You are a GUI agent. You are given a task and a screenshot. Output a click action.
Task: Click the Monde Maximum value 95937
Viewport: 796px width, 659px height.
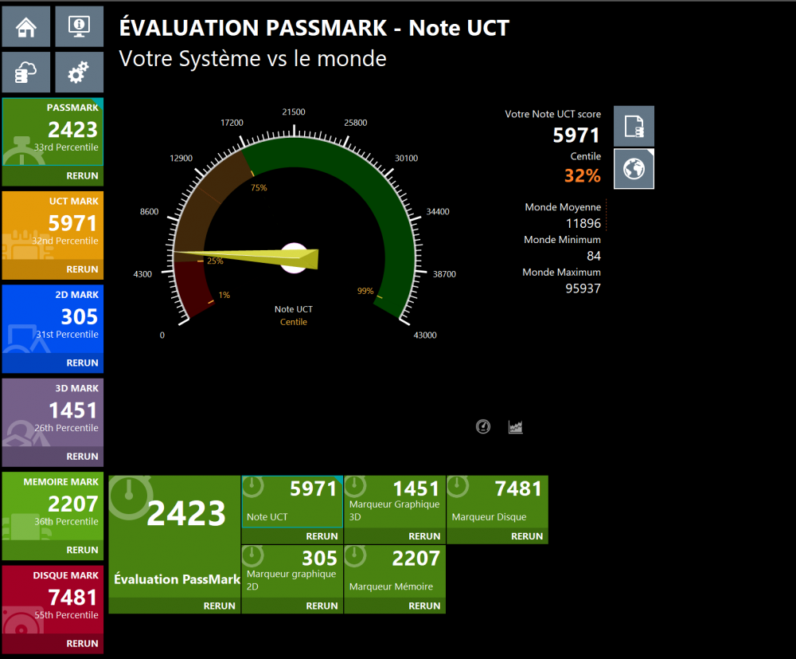[x=583, y=288]
